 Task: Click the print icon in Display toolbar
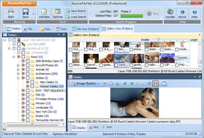[x=117, y=83]
